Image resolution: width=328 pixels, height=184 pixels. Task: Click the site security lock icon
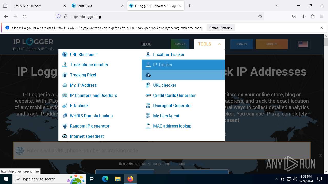click(66, 17)
